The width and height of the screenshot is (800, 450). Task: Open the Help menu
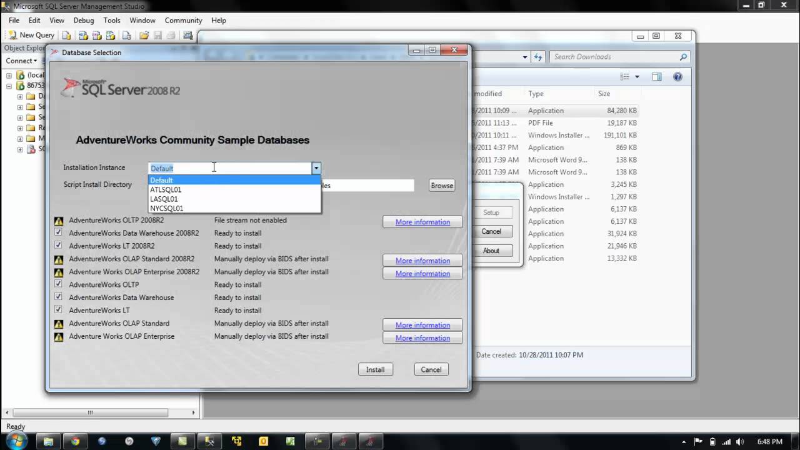219,20
